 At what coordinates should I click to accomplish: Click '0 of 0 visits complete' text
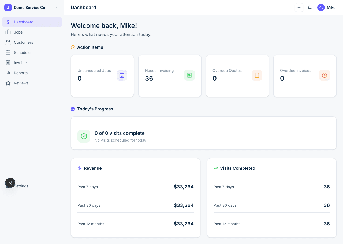[120, 133]
